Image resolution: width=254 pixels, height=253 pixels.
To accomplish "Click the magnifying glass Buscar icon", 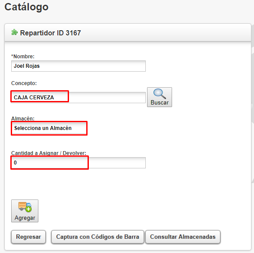I will tap(160, 94).
